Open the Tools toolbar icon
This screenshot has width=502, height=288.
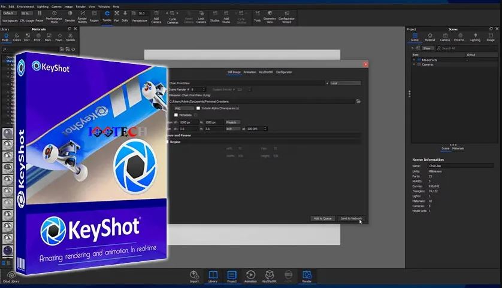coord(258,16)
